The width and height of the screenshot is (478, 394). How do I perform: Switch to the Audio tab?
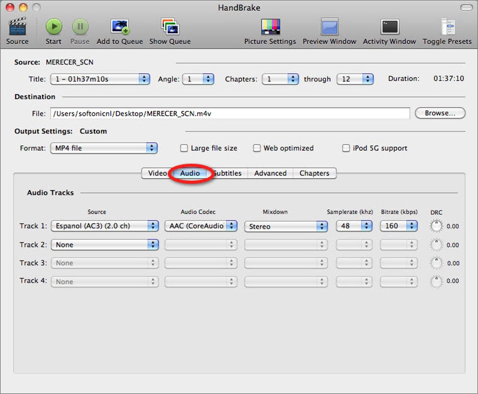pyautogui.click(x=190, y=173)
